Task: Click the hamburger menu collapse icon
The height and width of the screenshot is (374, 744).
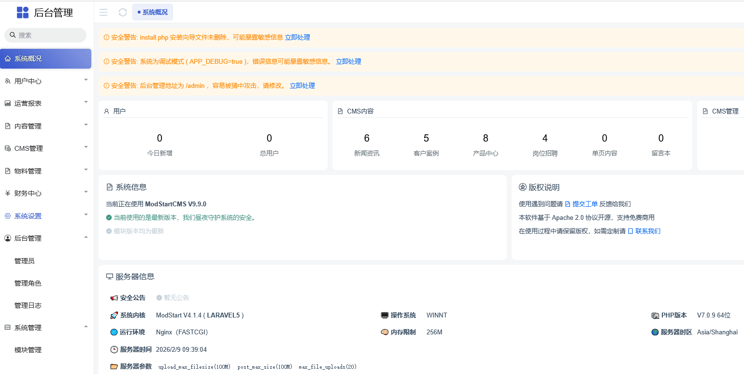Action: (x=103, y=13)
